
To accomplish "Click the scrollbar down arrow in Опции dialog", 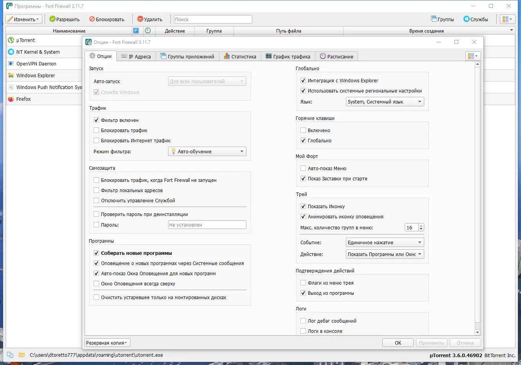I will click(477, 332).
